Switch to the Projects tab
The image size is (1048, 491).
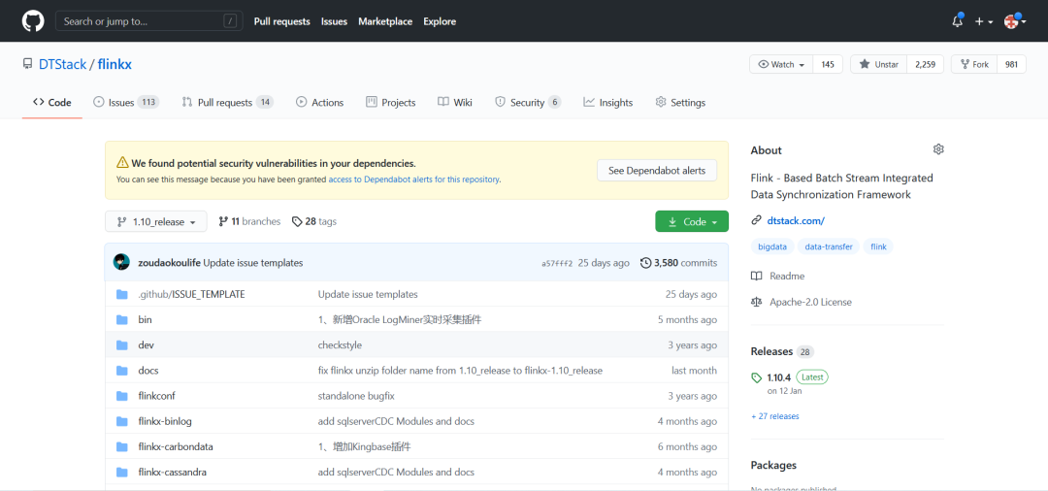click(x=391, y=102)
